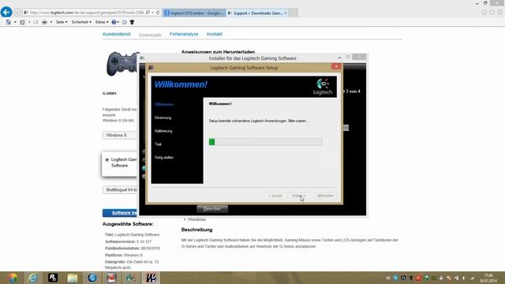Click the taskbar clock and date

pyautogui.click(x=488, y=278)
